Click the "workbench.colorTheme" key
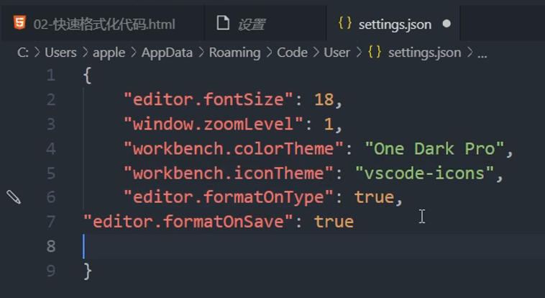The height and width of the screenshot is (298, 545). 234,149
